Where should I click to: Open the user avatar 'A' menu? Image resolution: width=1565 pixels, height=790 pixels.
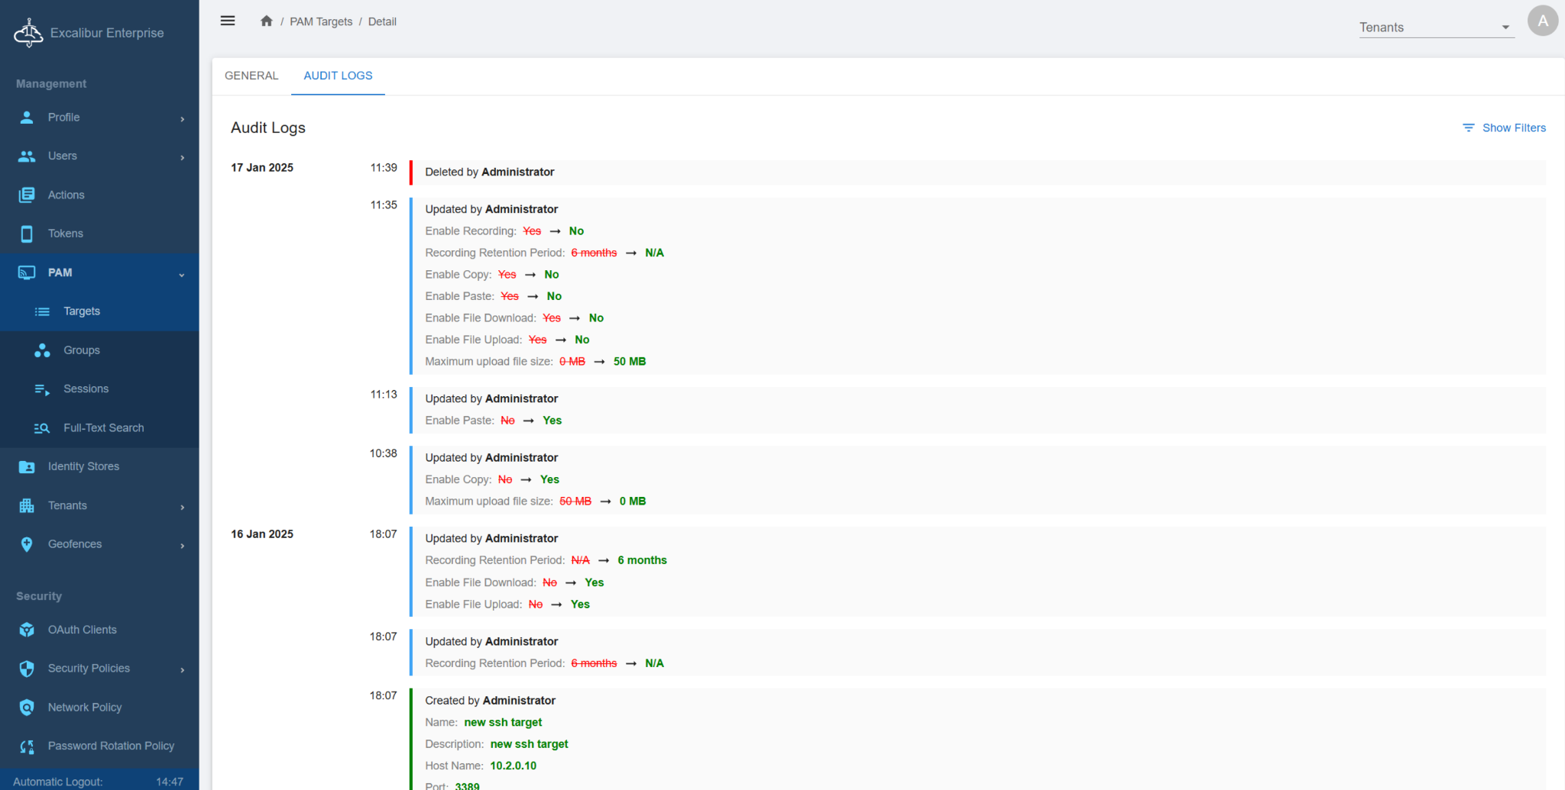tap(1543, 21)
